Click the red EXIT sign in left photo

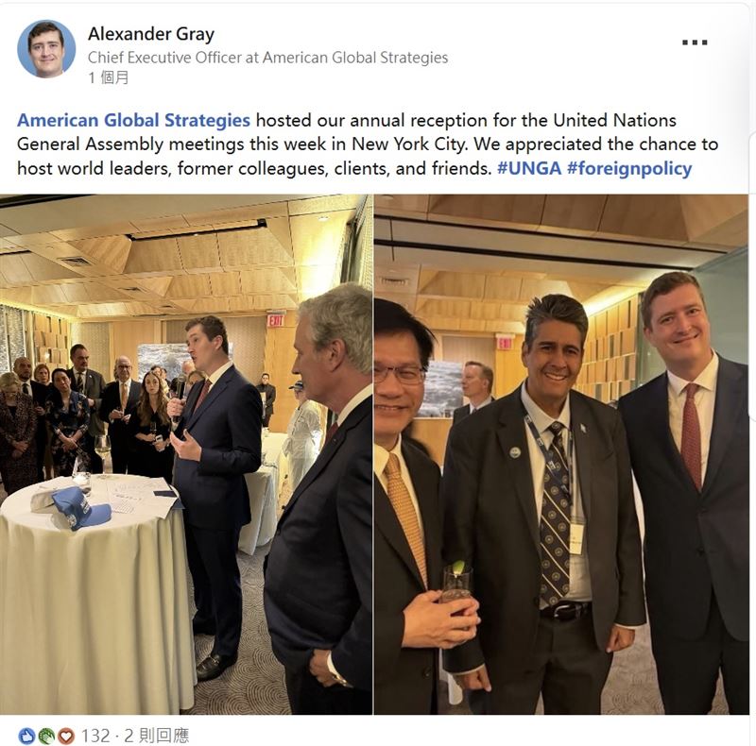pyautogui.click(x=275, y=319)
